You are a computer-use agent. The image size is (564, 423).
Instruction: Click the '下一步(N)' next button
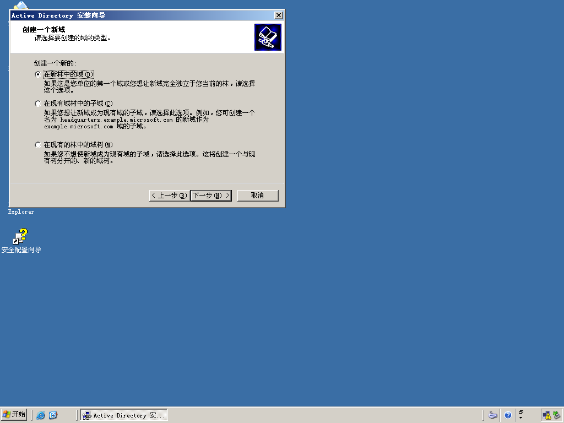click(211, 196)
